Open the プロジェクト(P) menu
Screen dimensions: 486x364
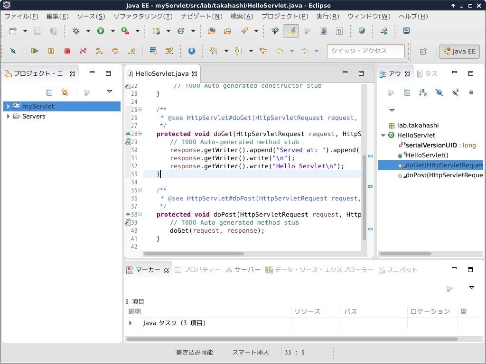pos(285,17)
